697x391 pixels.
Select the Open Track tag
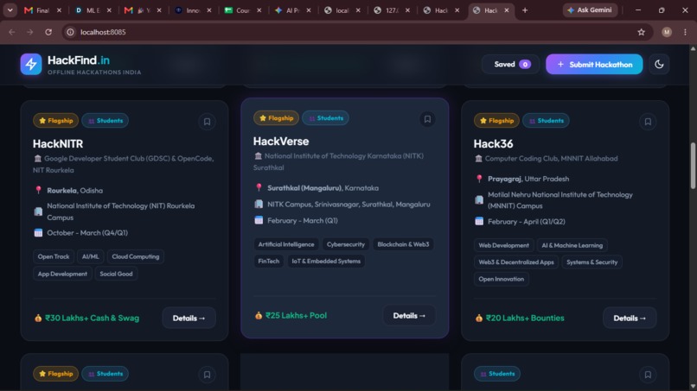(x=54, y=256)
